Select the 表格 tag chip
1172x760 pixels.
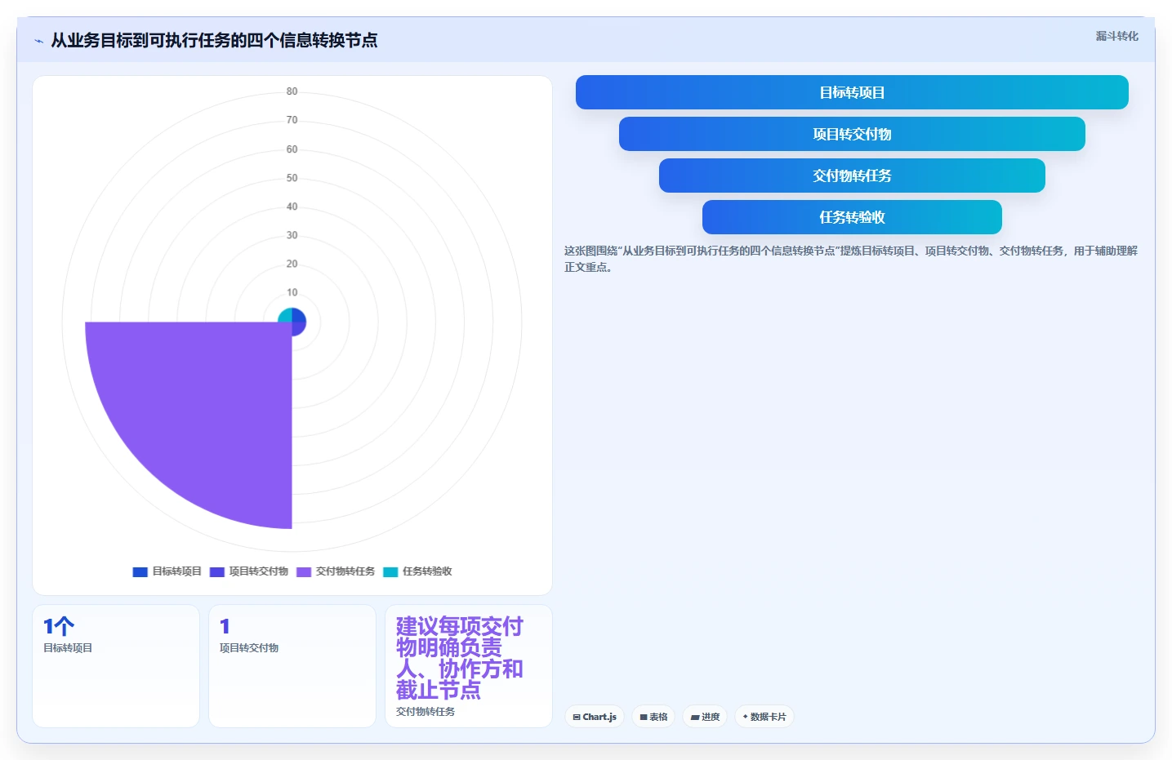pos(653,717)
